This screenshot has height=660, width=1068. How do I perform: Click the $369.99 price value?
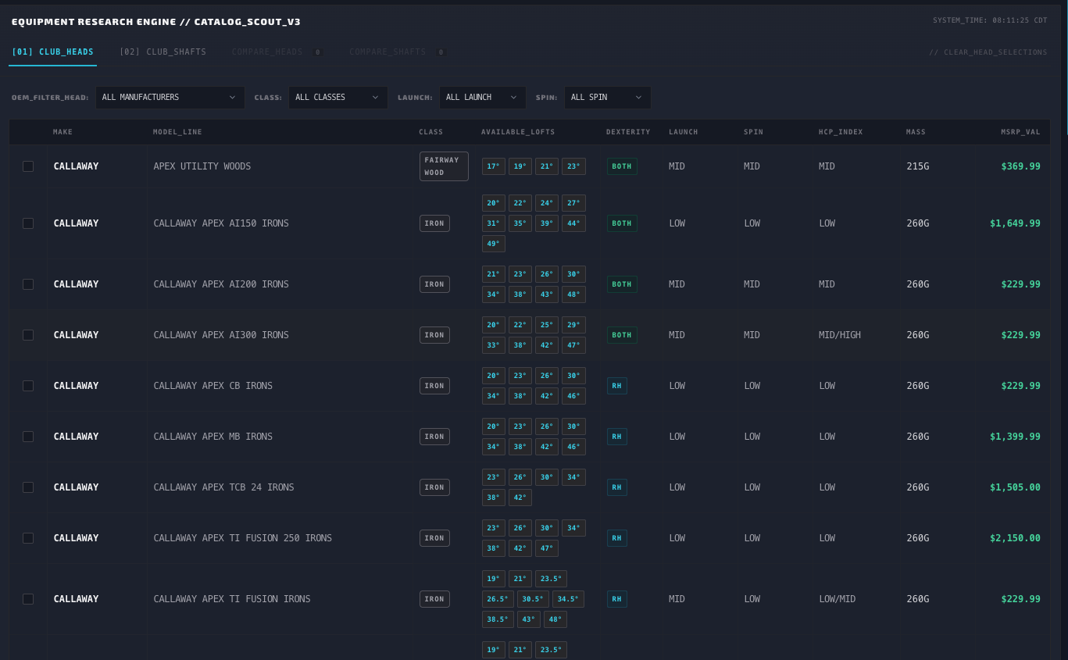[x=1020, y=166]
